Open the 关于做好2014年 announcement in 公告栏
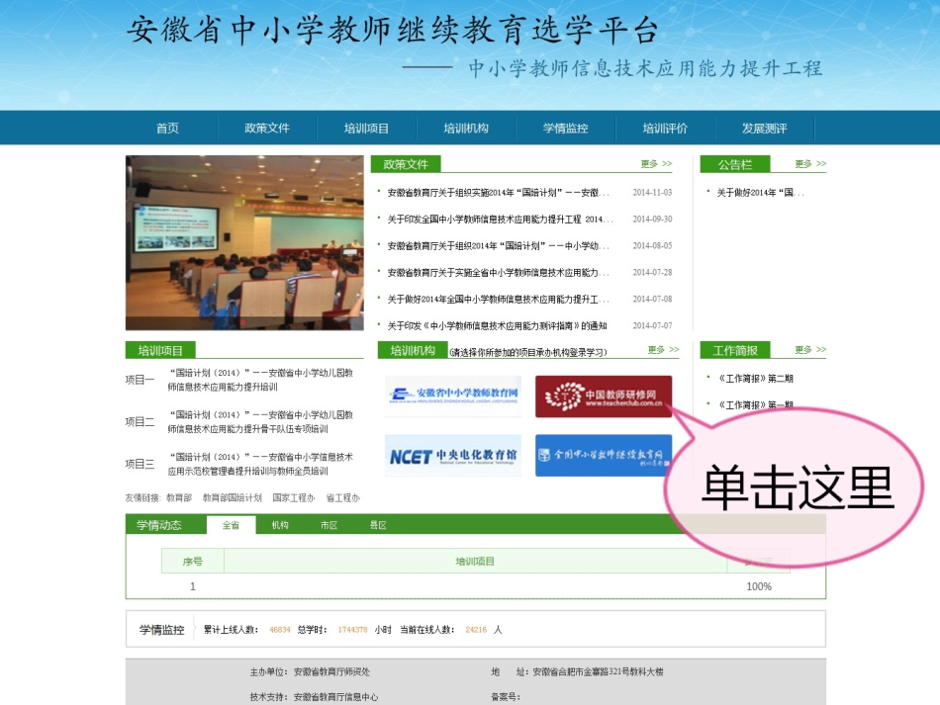The height and width of the screenshot is (705, 940). [x=760, y=192]
